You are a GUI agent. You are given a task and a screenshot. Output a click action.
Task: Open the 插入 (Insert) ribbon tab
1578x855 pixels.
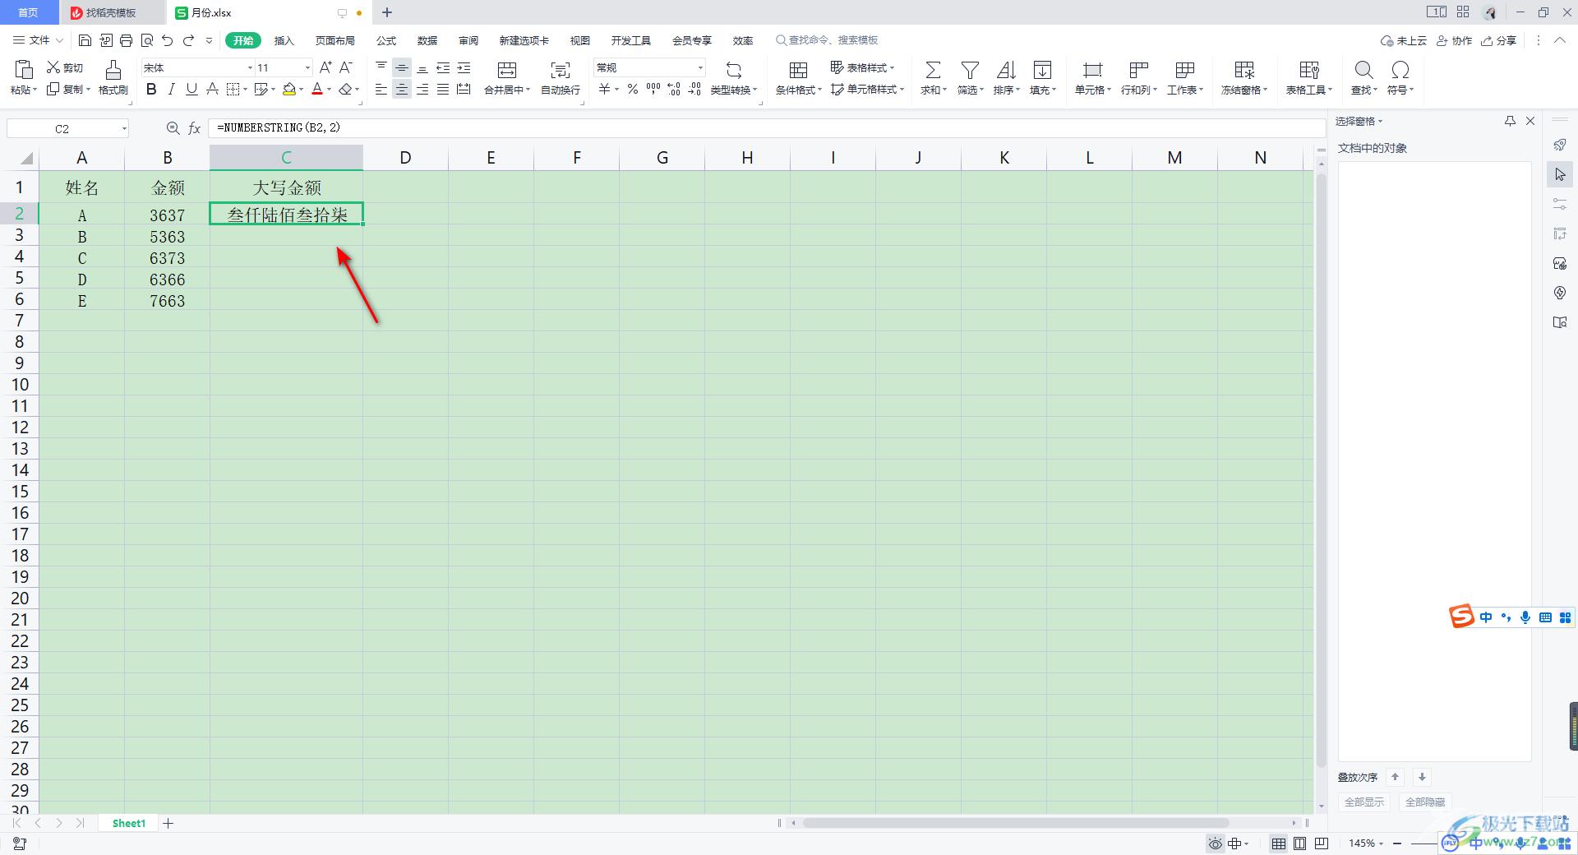pyautogui.click(x=284, y=40)
